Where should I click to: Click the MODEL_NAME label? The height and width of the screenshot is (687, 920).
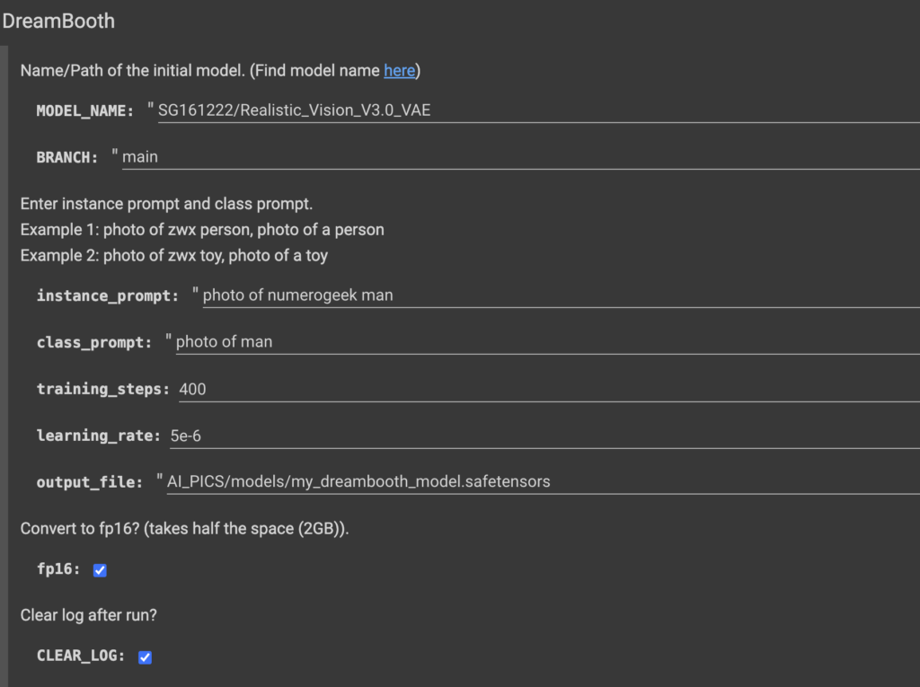tap(85, 110)
